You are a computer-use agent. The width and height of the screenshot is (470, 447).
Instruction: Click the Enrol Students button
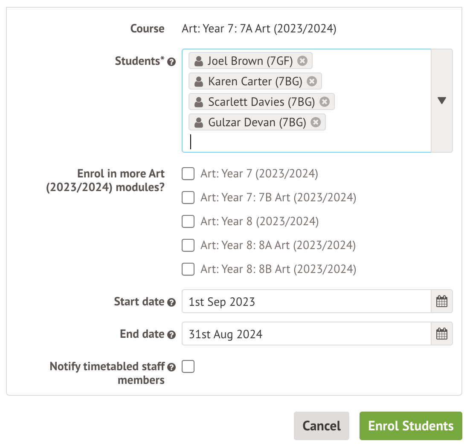pos(411,426)
